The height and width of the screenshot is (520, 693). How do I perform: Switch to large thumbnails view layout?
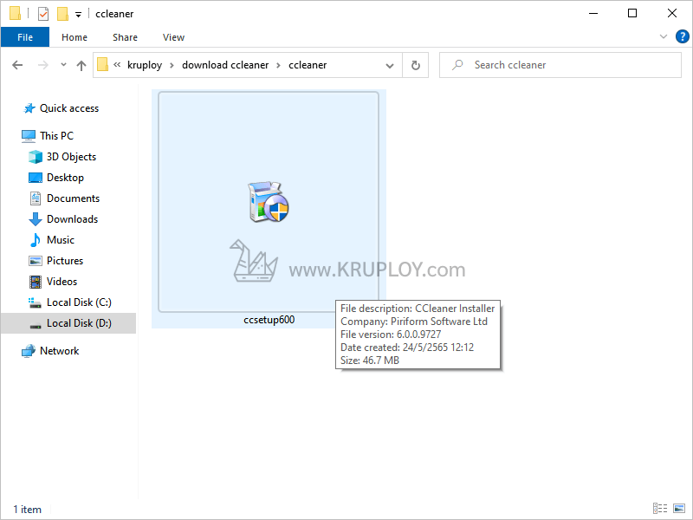tap(679, 509)
